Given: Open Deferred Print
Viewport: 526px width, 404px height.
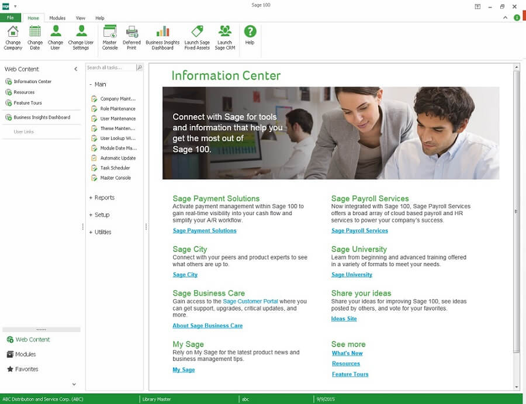Looking at the screenshot, I should [x=132, y=37].
